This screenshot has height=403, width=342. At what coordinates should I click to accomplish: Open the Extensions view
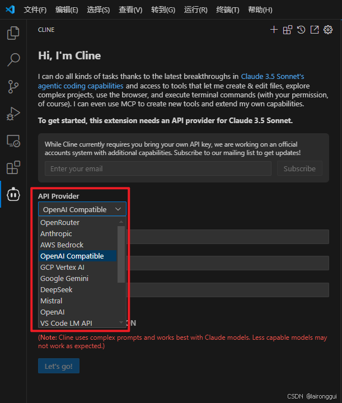tap(13, 167)
